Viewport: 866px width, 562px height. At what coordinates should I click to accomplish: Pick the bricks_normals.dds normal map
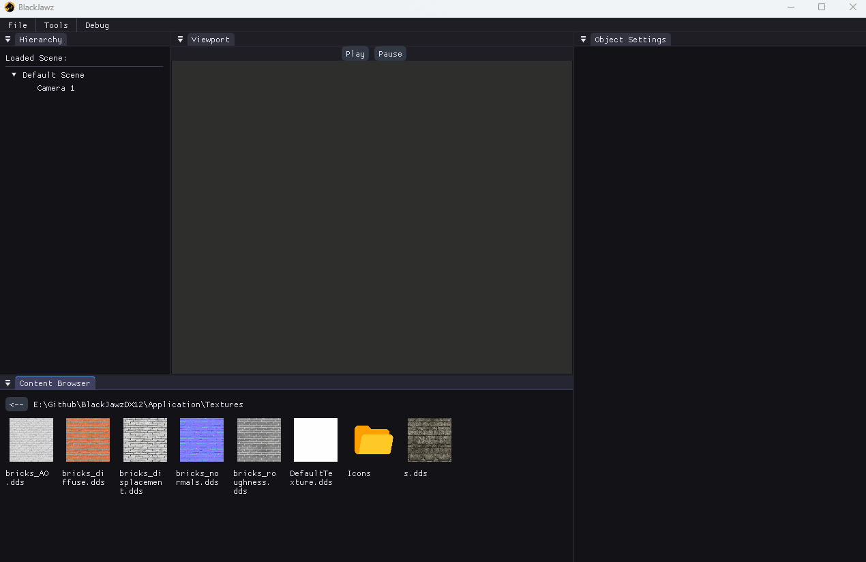tap(201, 440)
